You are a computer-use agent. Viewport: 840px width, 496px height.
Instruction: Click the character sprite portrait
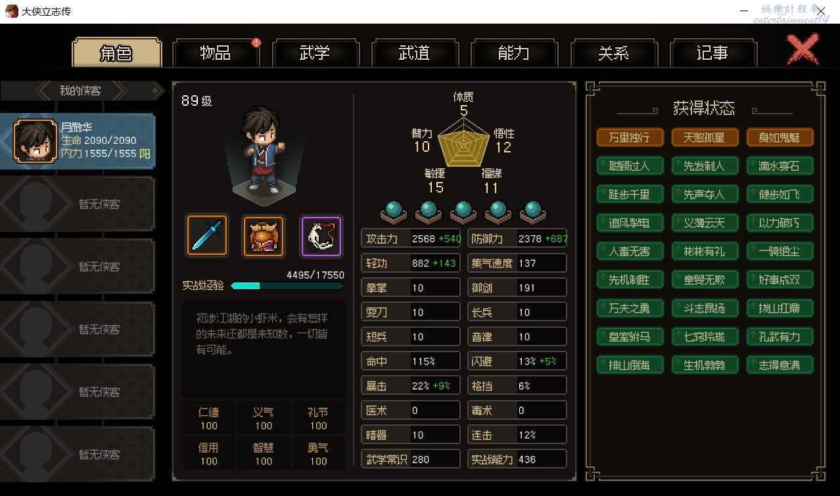click(264, 154)
